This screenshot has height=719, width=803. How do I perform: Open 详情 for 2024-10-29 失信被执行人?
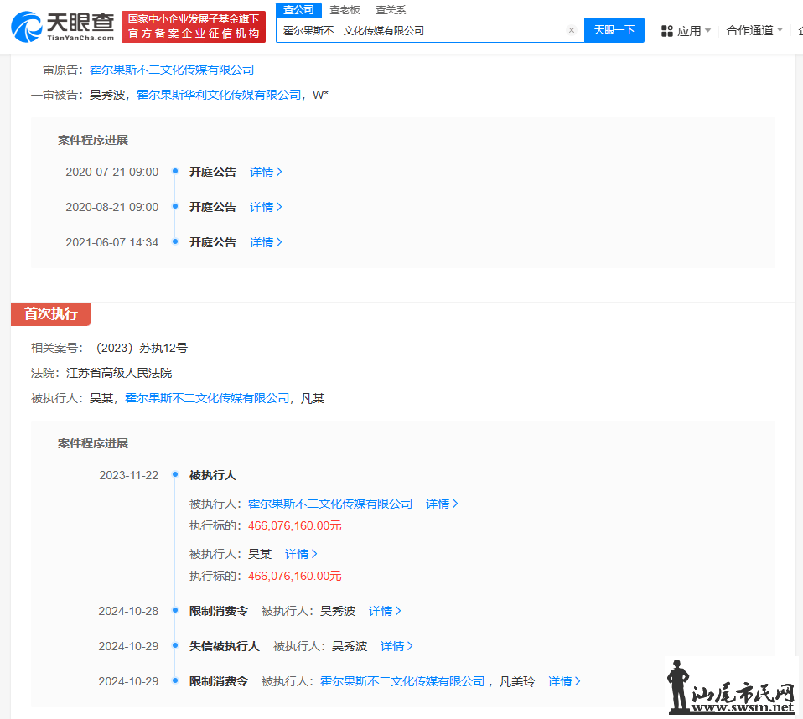tap(397, 646)
